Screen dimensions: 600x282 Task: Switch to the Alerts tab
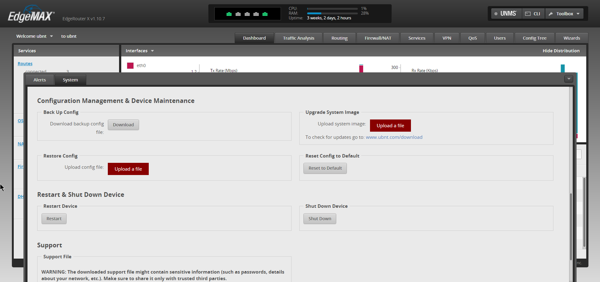tap(40, 80)
